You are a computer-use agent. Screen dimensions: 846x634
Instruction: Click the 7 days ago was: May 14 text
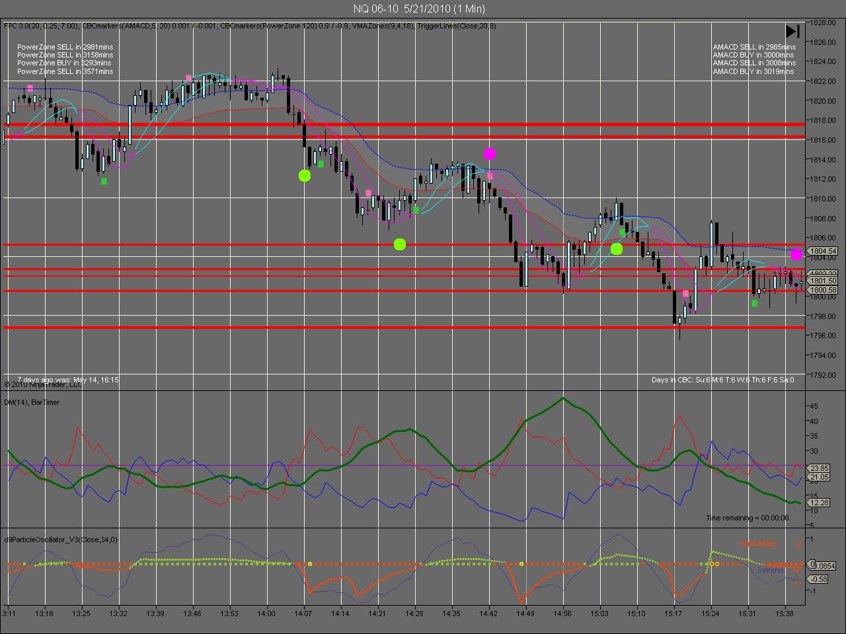(68, 380)
